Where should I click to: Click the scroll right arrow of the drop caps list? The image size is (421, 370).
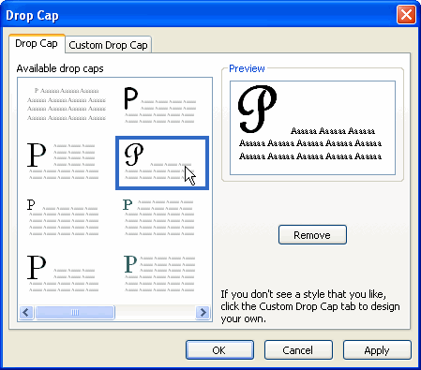pyautogui.click(x=203, y=312)
